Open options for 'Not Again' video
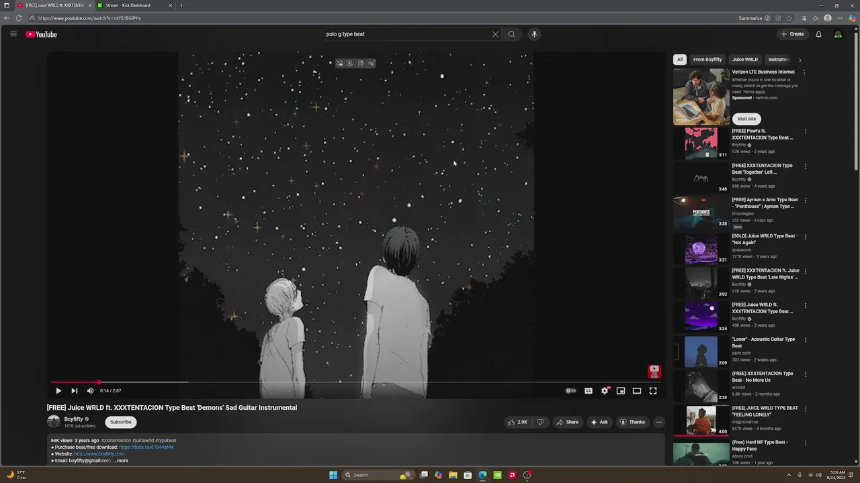 (805, 237)
